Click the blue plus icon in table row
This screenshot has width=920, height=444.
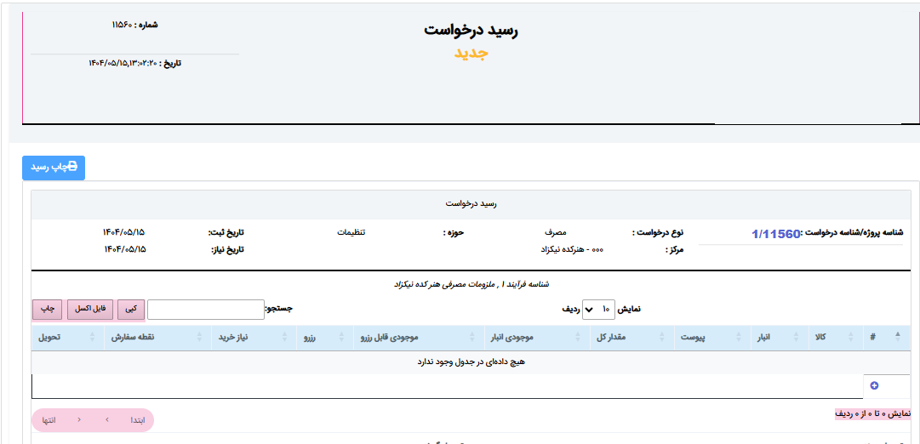[x=874, y=386]
